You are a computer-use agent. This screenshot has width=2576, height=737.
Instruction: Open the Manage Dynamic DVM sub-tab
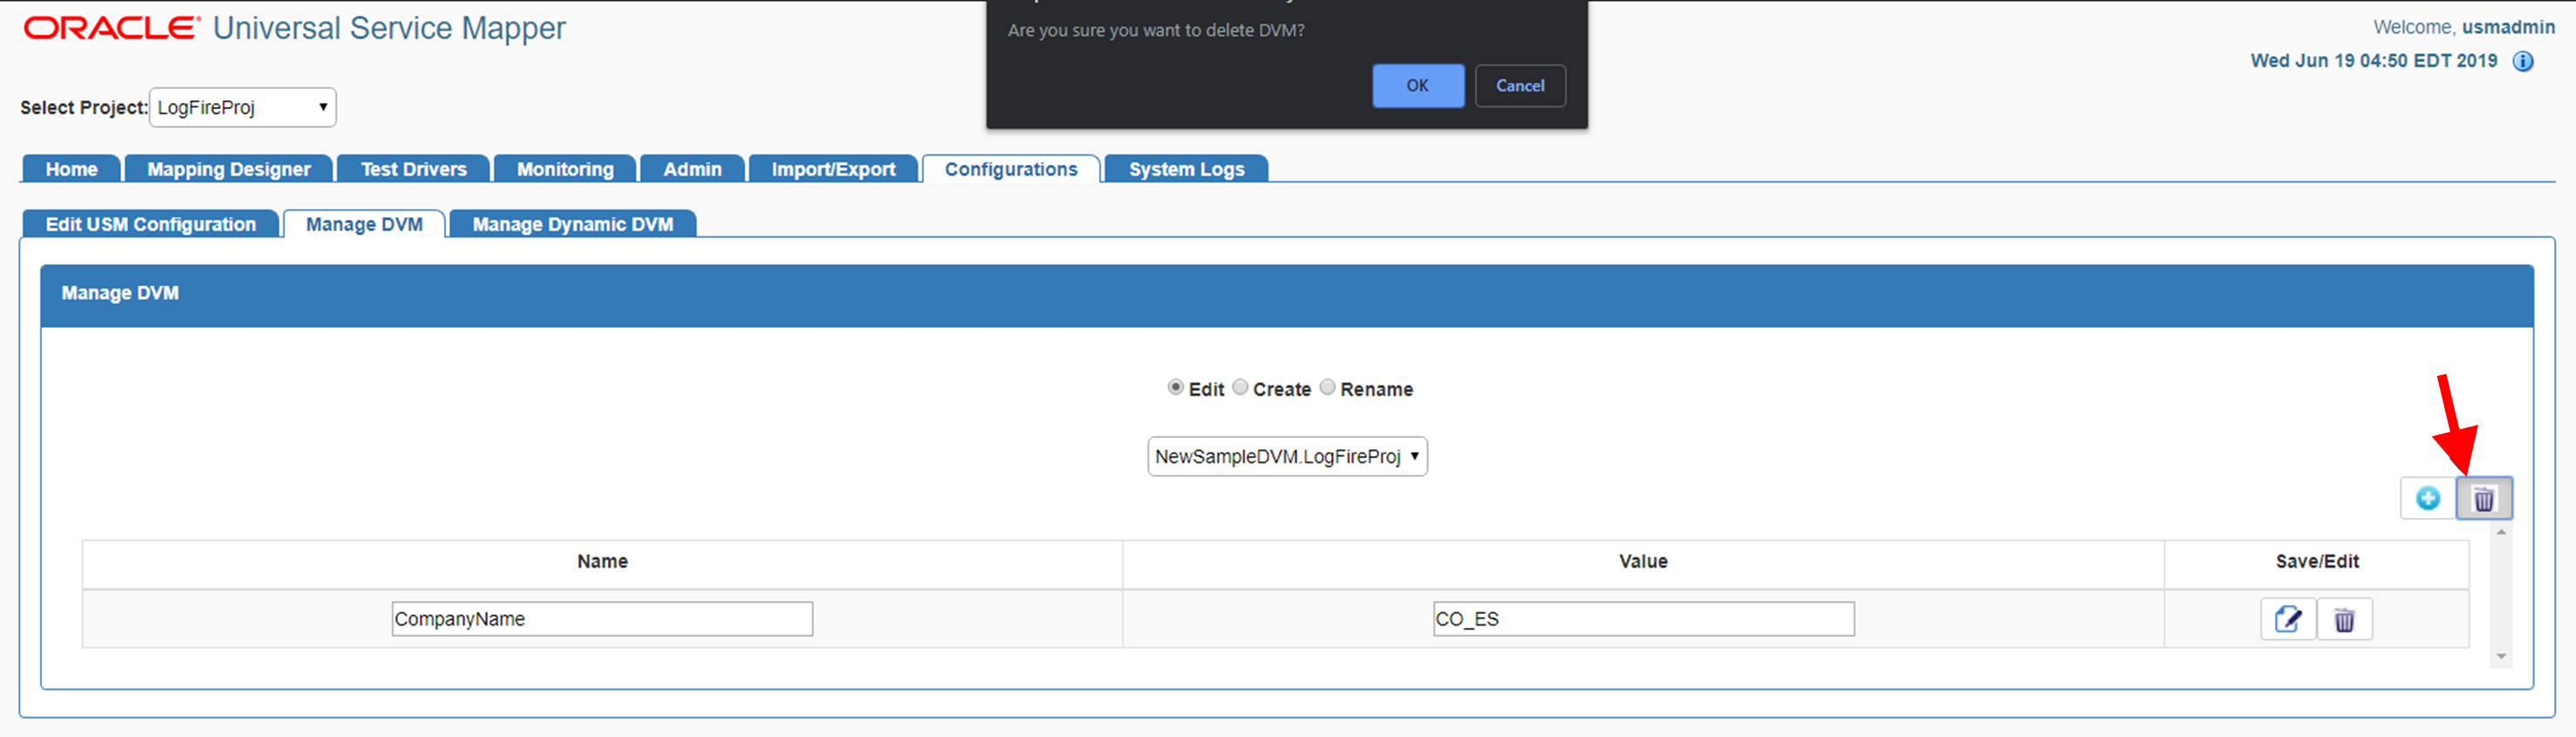click(573, 224)
